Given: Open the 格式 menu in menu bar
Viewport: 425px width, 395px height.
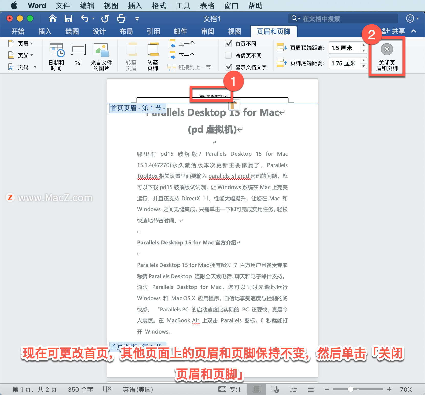Looking at the screenshot, I should click(x=159, y=5).
